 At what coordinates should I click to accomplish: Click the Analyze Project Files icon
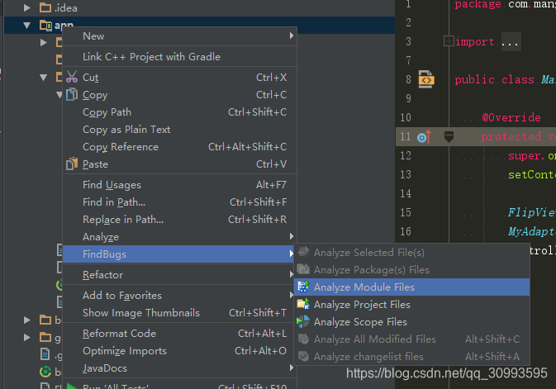click(303, 304)
